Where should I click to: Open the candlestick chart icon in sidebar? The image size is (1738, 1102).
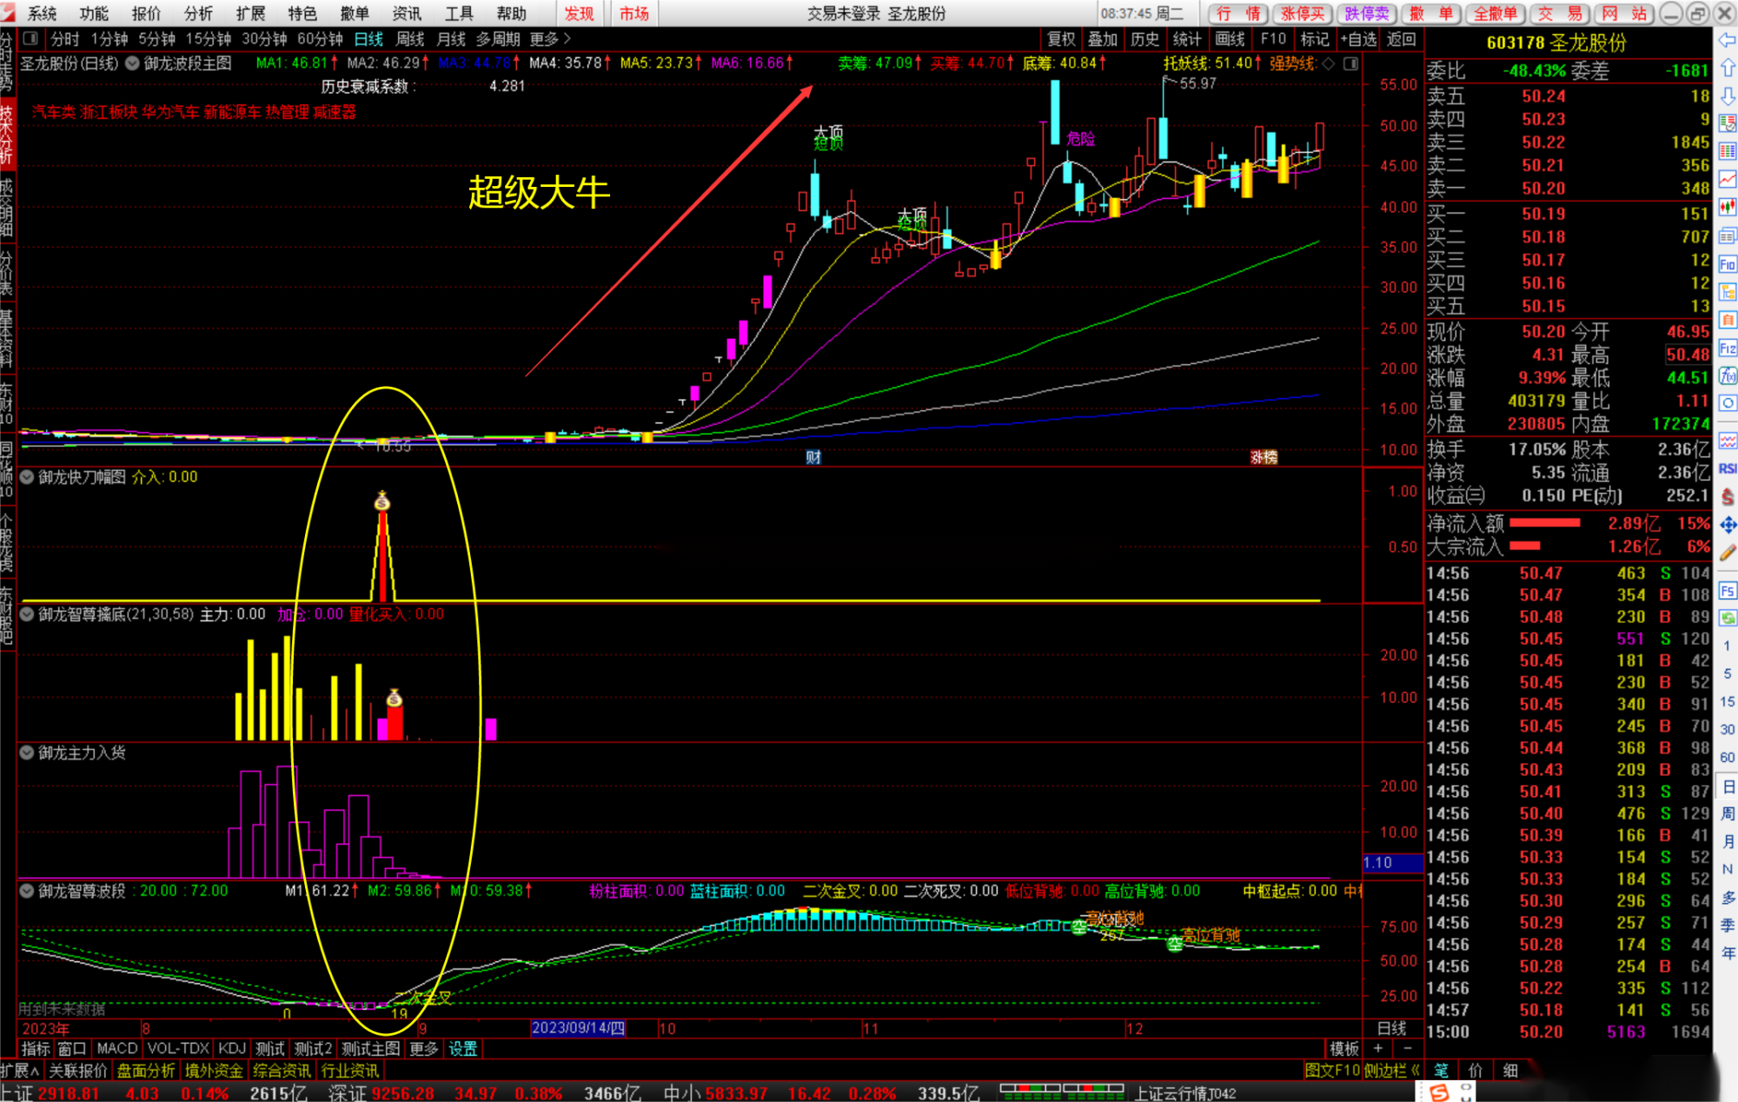[1727, 207]
